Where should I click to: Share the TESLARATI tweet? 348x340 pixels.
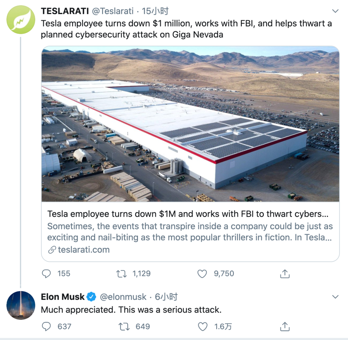[285, 274]
